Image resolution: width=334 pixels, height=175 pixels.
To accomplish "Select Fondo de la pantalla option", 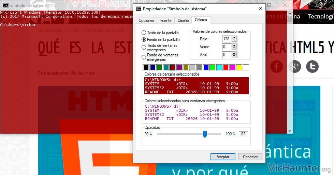I will 144,40.
